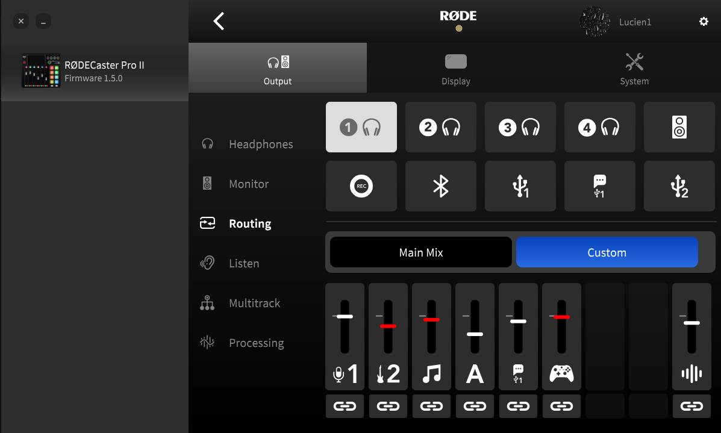Click the music channel red fader handle

point(431,319)
